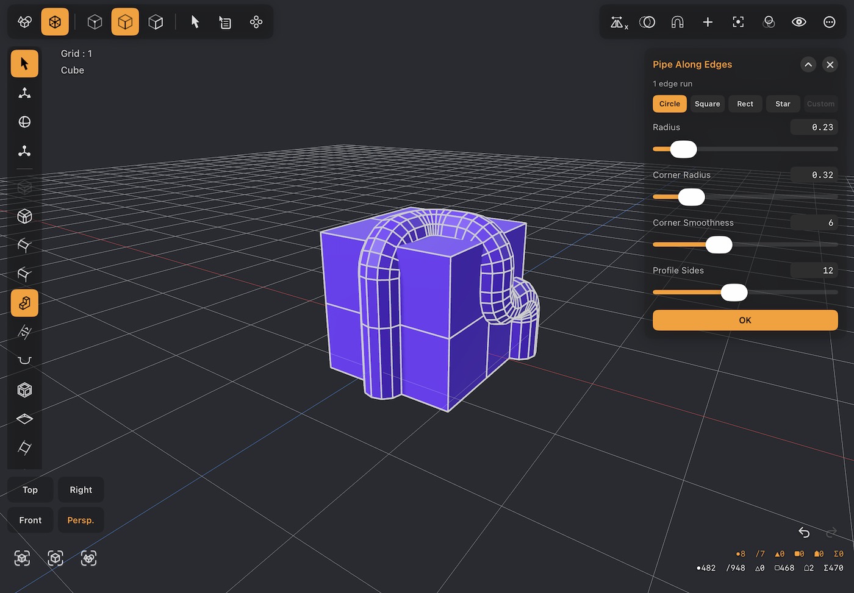Screen dimensions: 854x593
Task: Click the undo arrow
Action: [804, 533]
